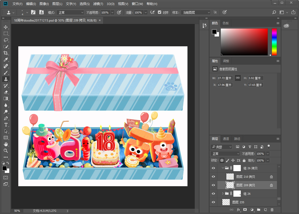Select the Eraser tool
299x214 pixels.
pos(6,92)
